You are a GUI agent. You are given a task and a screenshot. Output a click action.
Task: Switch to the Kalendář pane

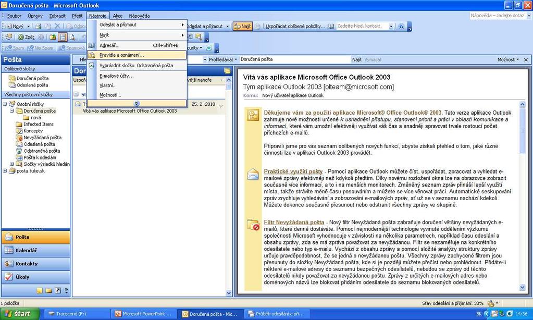36,250
